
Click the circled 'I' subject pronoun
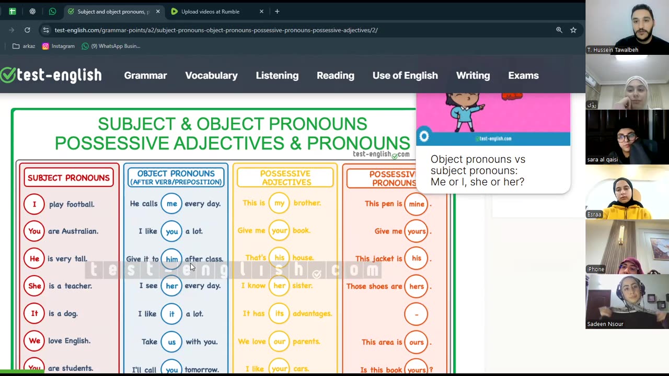coord(34,204)
